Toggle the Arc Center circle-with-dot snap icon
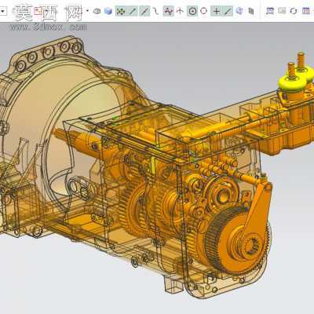 pyautogui.click(x=192, y=11)
